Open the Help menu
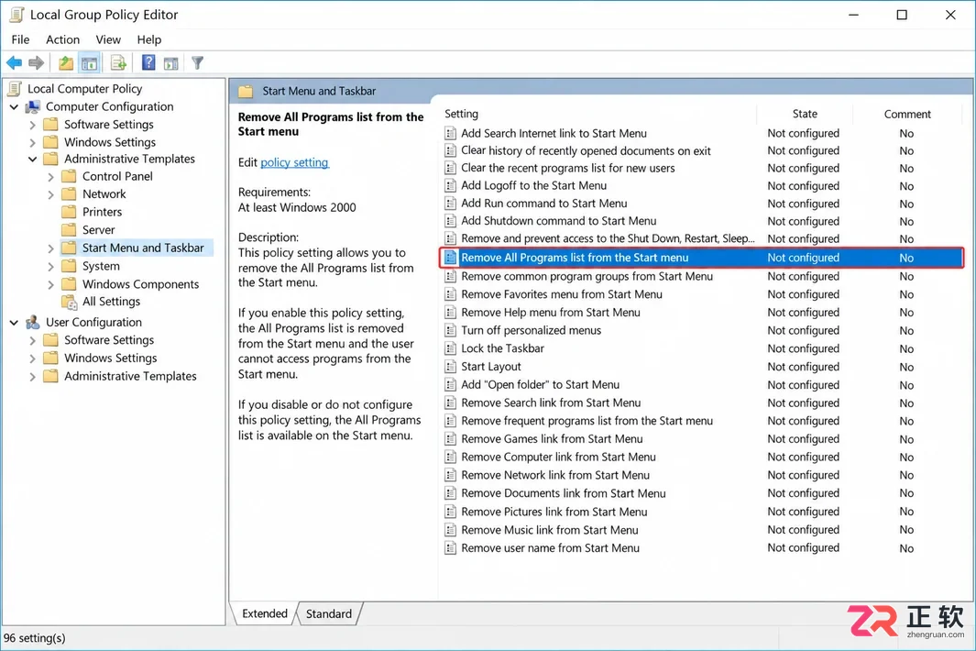 [149, 39]
